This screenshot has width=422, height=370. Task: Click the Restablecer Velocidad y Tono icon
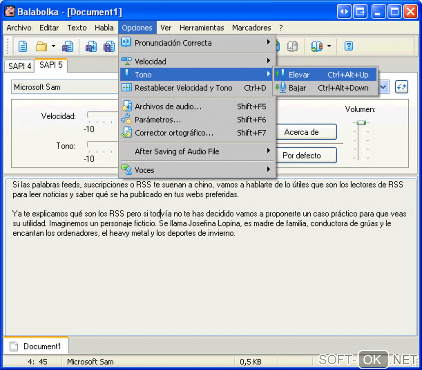[x=127, y=87]
